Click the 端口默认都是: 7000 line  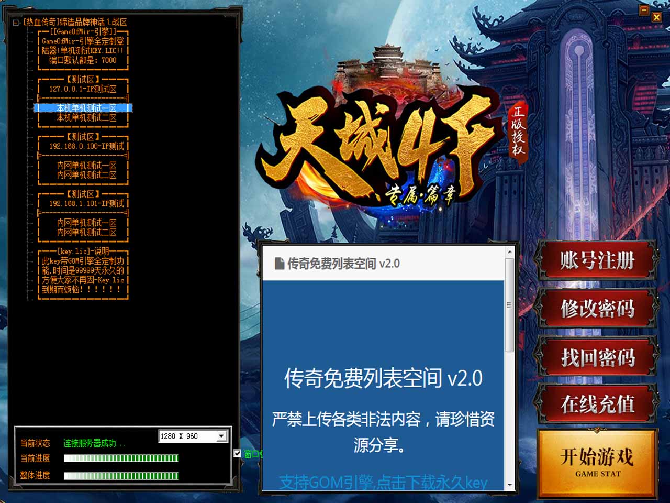click(x=83, y=60)
